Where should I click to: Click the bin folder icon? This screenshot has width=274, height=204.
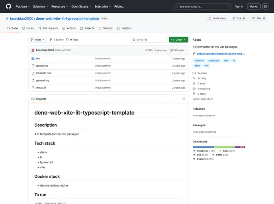point(33,59)
